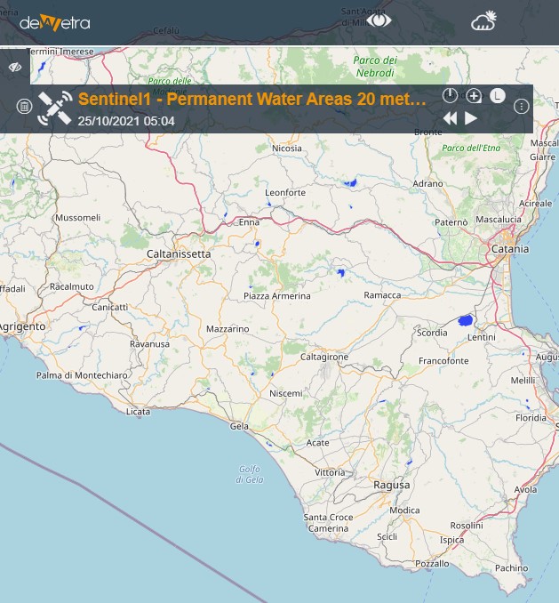Click the Pachino map label
The height and width of the screenshot is (603, 559).
pos(511,568)
